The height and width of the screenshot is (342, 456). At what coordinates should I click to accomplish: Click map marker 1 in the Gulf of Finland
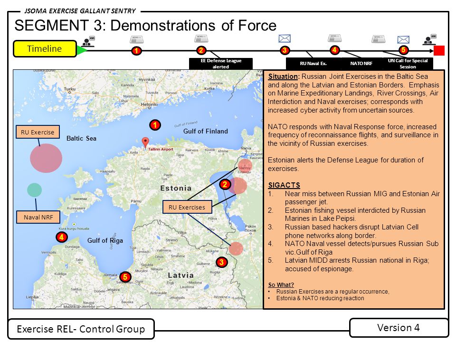click(x=155, y=125)
